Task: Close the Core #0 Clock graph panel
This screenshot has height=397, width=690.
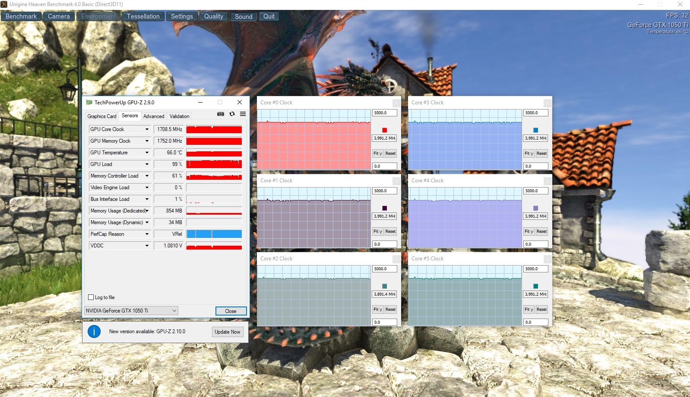Action: (x=396, y=103)
